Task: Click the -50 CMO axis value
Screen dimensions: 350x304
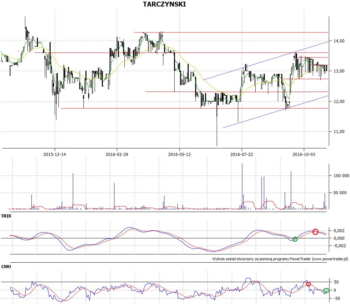Action: (336, 299)
